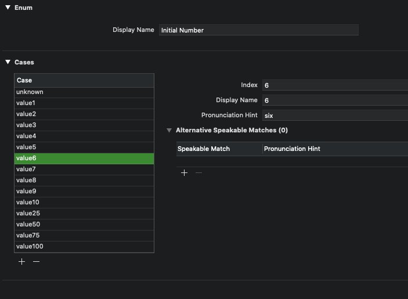Select the value100 case row
The width and height of the screenshot is (408, 299).
coord(84,247)
